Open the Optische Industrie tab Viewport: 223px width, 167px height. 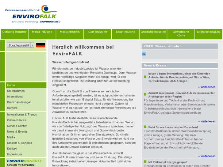pos(14,34)
